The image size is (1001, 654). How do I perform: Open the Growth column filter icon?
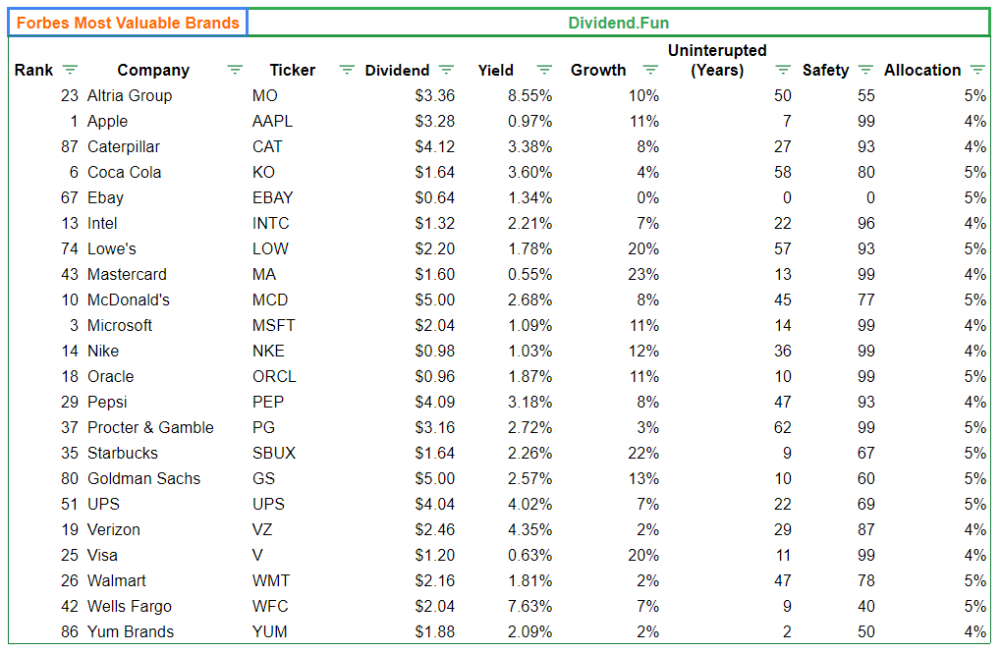point(650,70)
